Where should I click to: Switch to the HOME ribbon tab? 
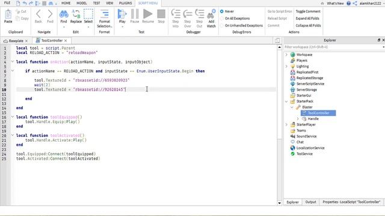click(x=66, y=3)
